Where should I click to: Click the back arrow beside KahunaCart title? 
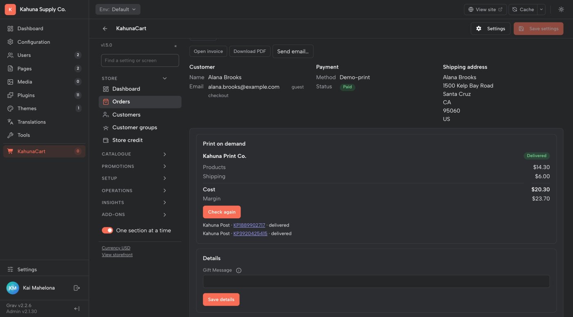tap(105, 29)
